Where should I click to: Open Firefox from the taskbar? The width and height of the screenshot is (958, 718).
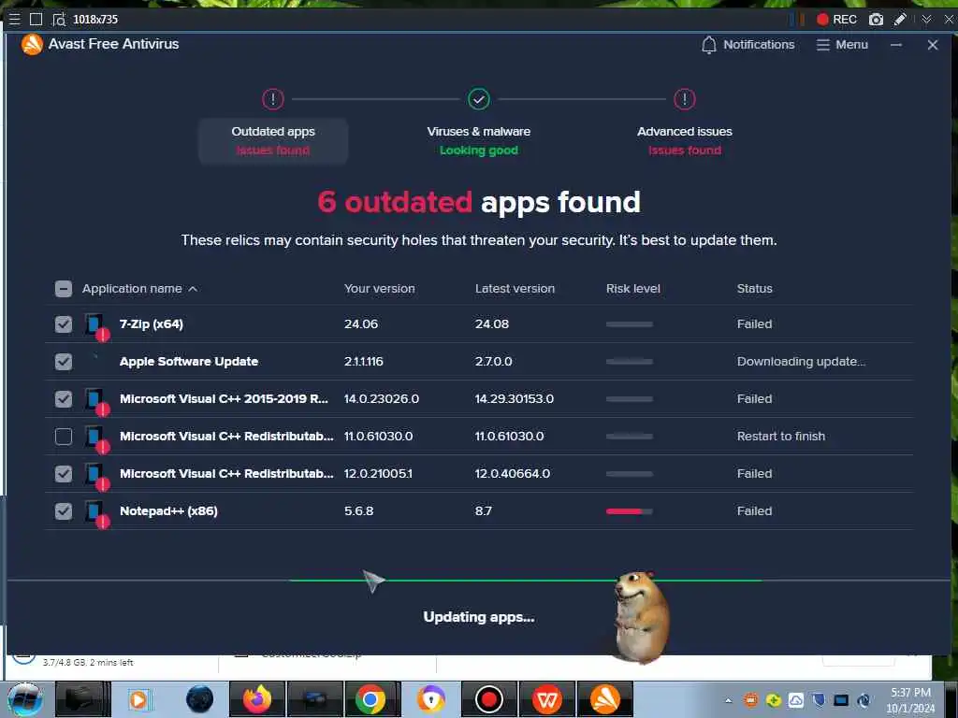pos(256,699)
